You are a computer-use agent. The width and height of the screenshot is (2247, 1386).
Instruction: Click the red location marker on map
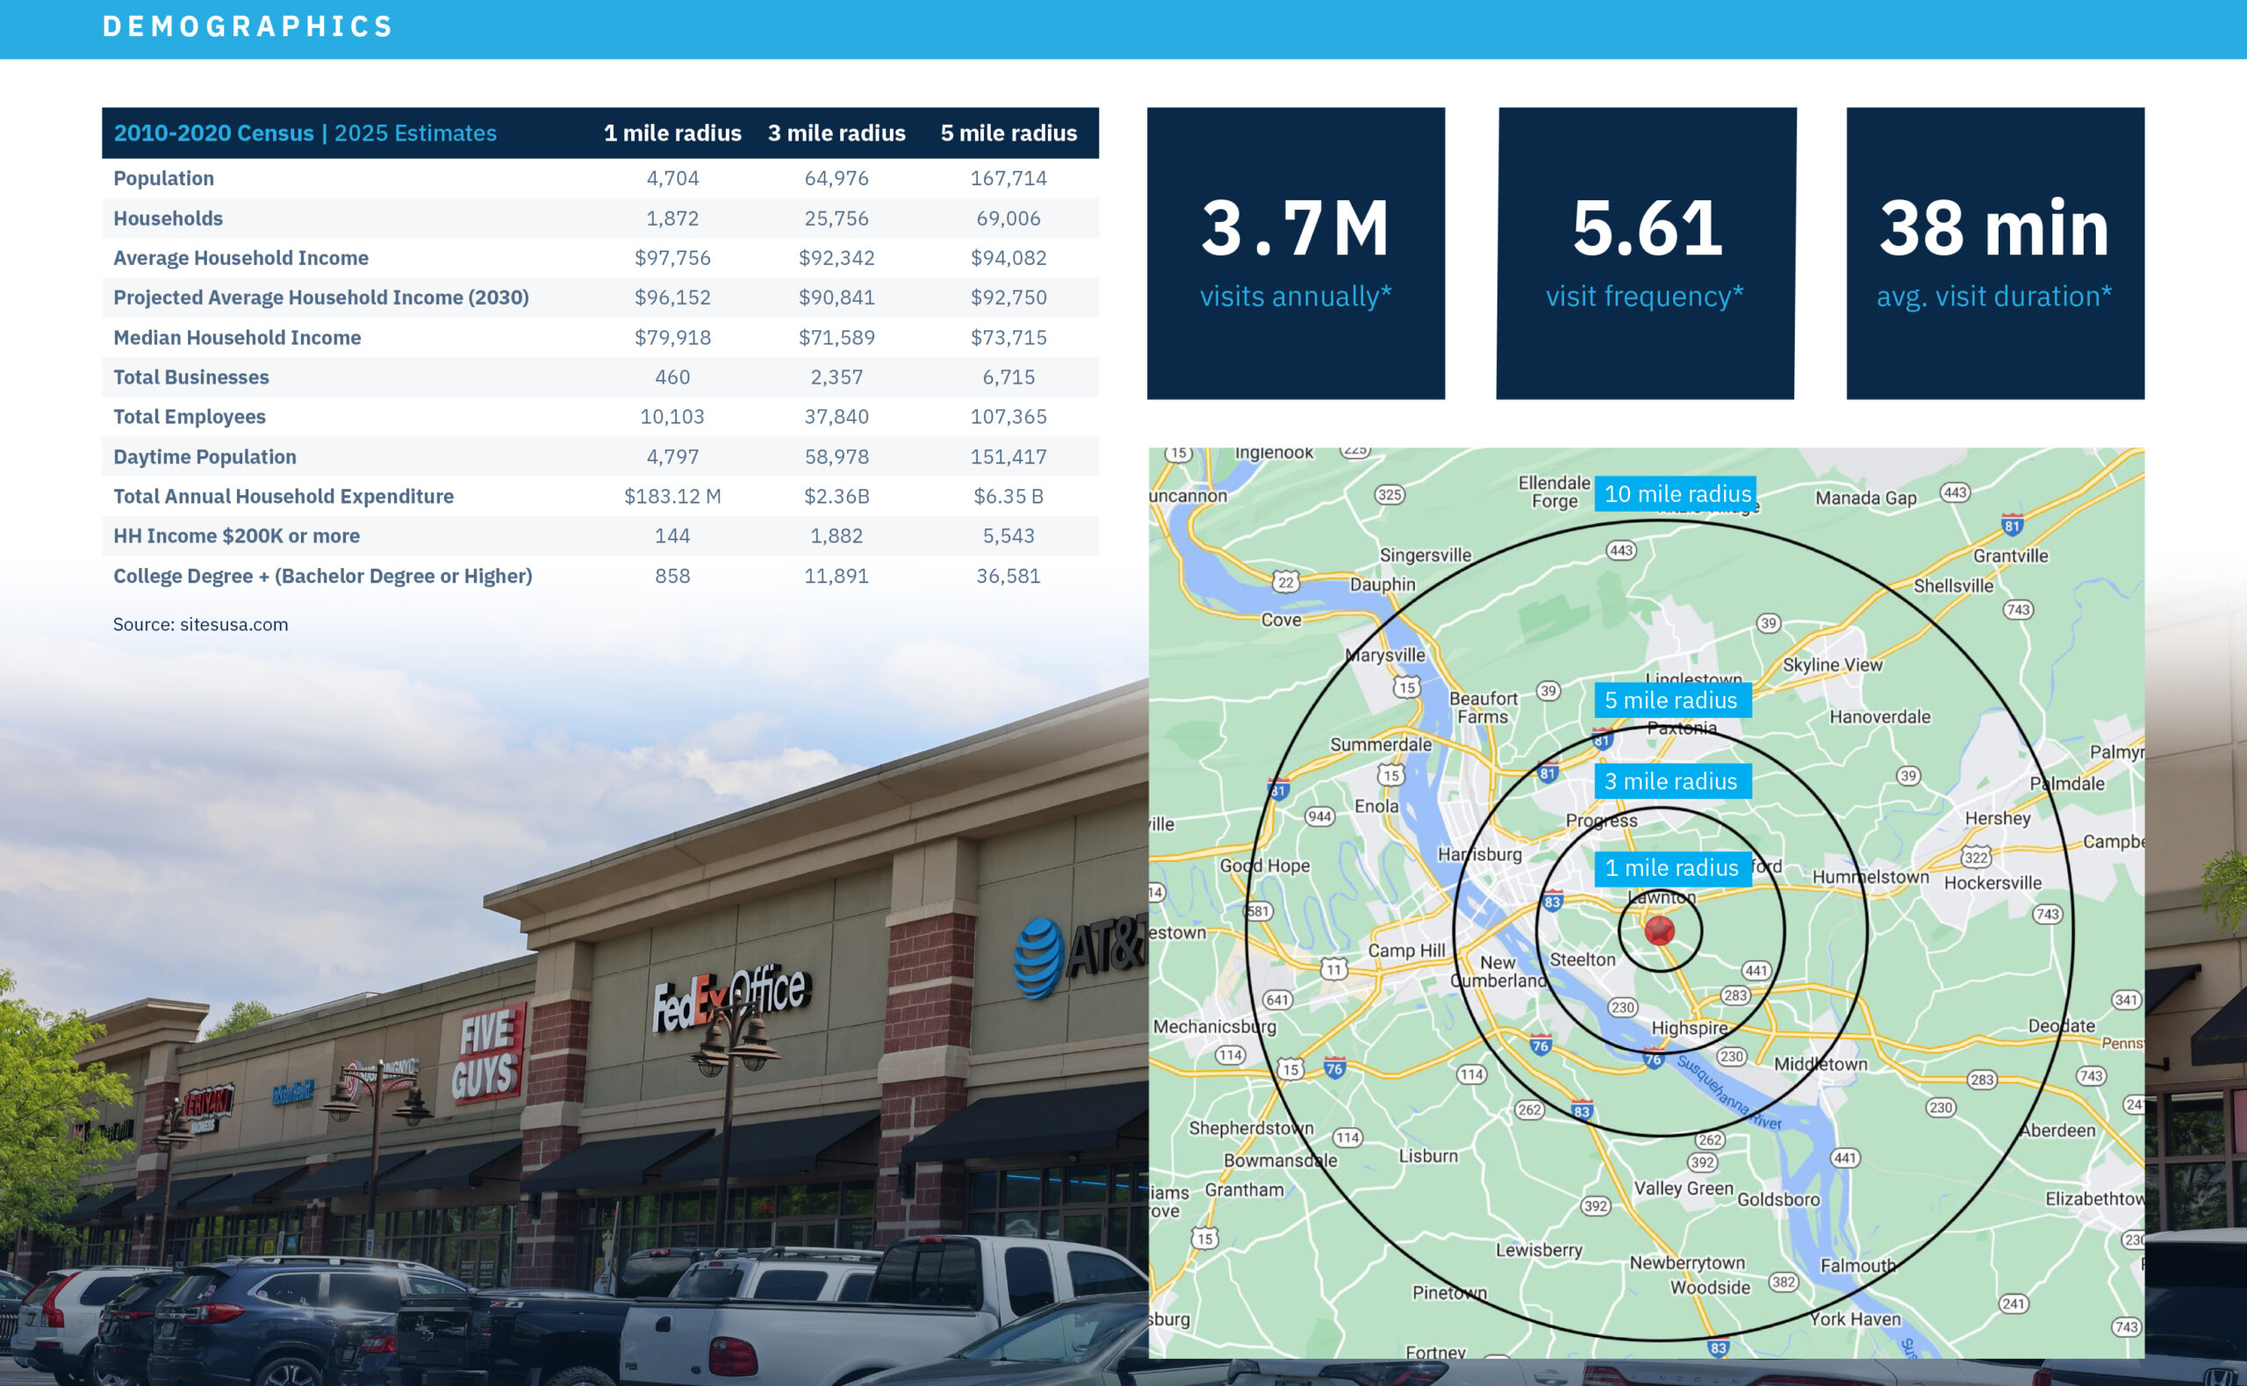tap(1660, 930)
